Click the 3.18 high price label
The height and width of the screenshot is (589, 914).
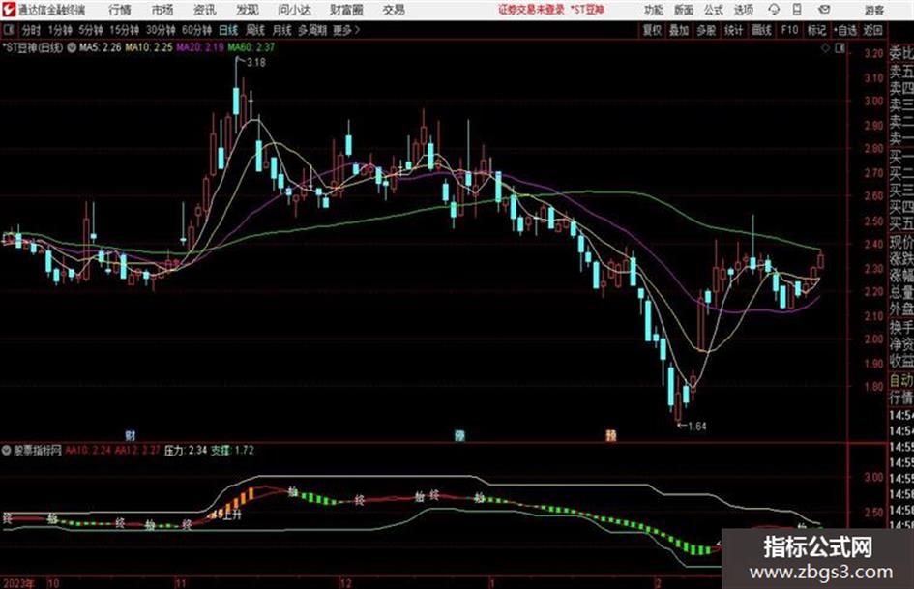tap(256, 63)
